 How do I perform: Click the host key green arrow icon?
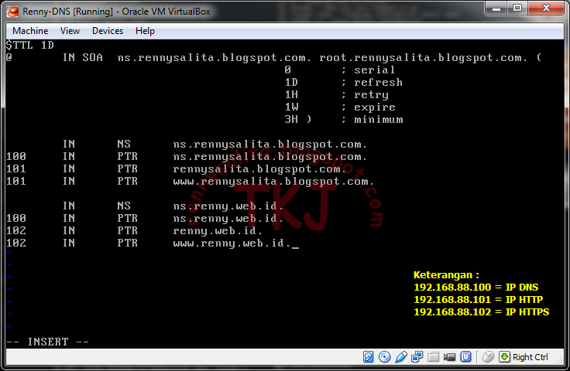(504, 357)
